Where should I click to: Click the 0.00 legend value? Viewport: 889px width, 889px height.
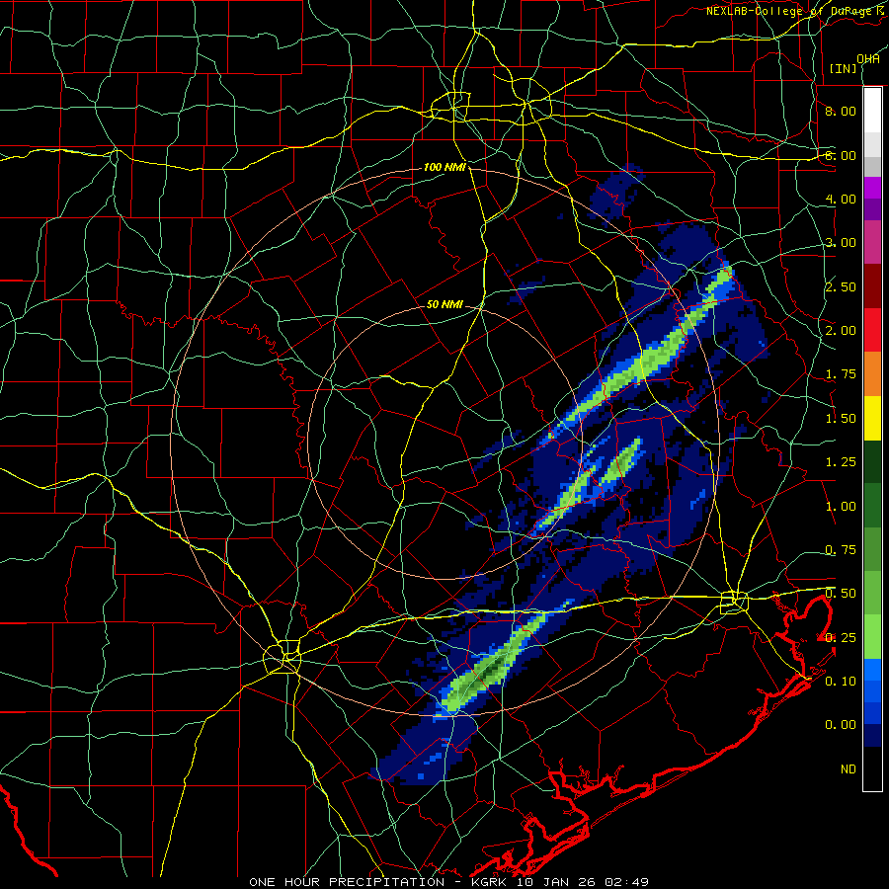pyautogui.click(x=841, y=725)
